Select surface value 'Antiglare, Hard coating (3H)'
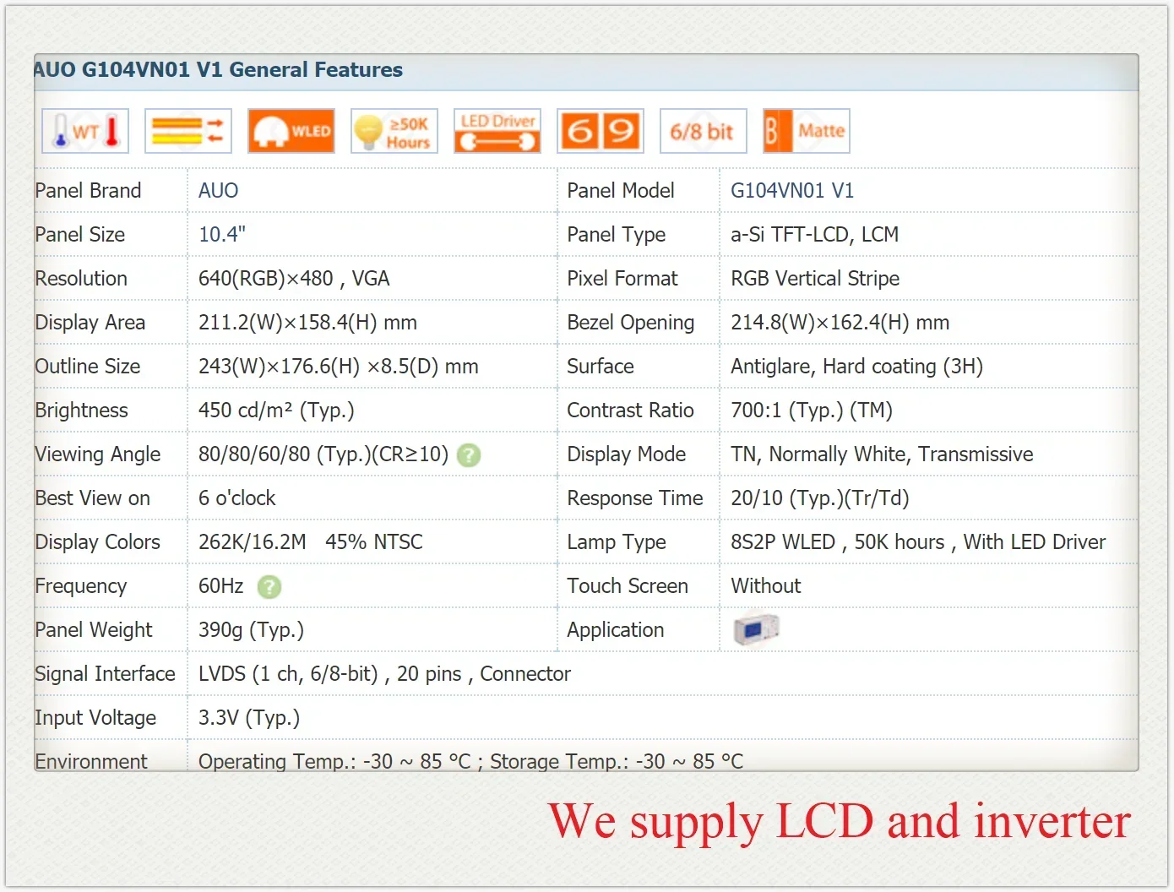The height and width of the screenshot is (892, 1174). click(x=856, y=367)
